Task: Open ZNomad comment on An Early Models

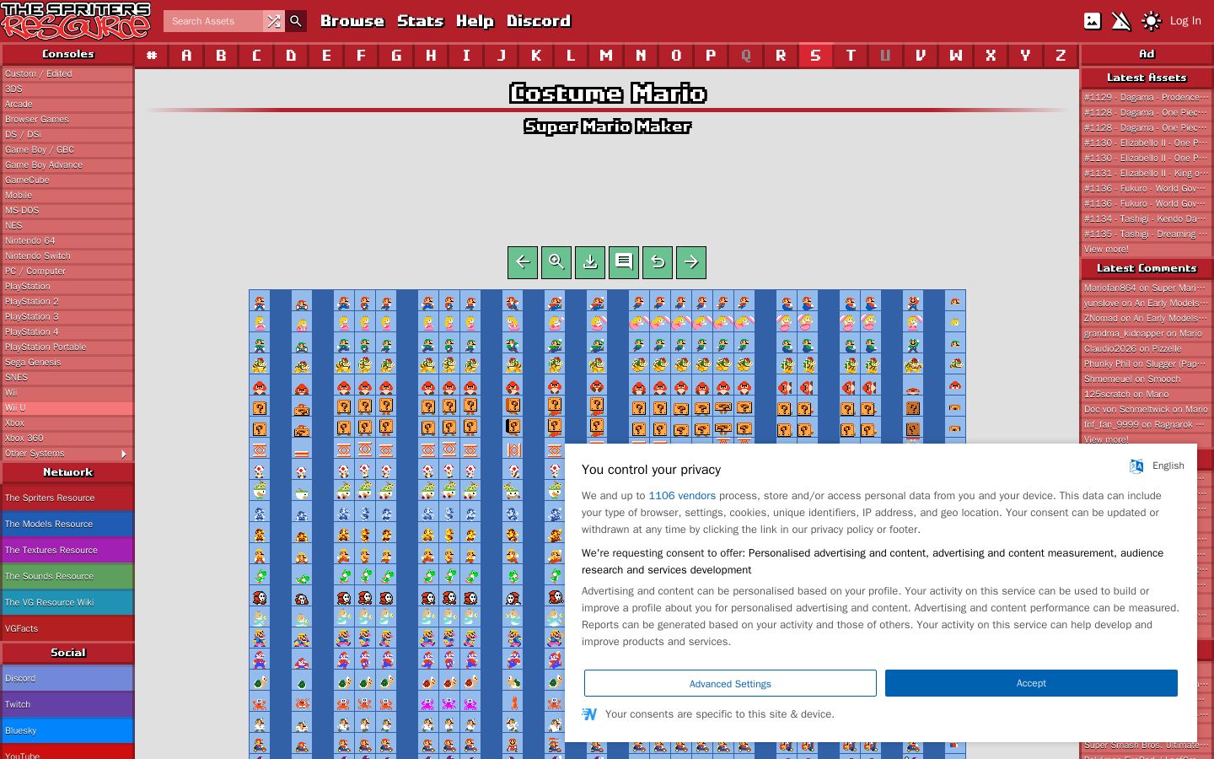Action: [1147, 319]
